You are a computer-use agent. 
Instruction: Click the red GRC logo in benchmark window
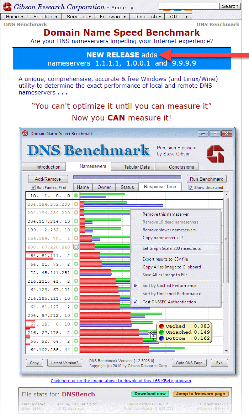216,154
